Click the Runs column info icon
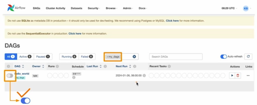 (x=57, y=66)
